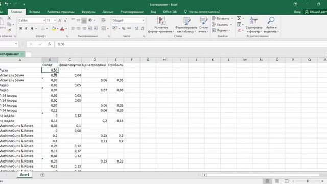Click the Fill down arrow icon
Image resolution: width=327 pixels, height=184 pixels.
point(239,25)
